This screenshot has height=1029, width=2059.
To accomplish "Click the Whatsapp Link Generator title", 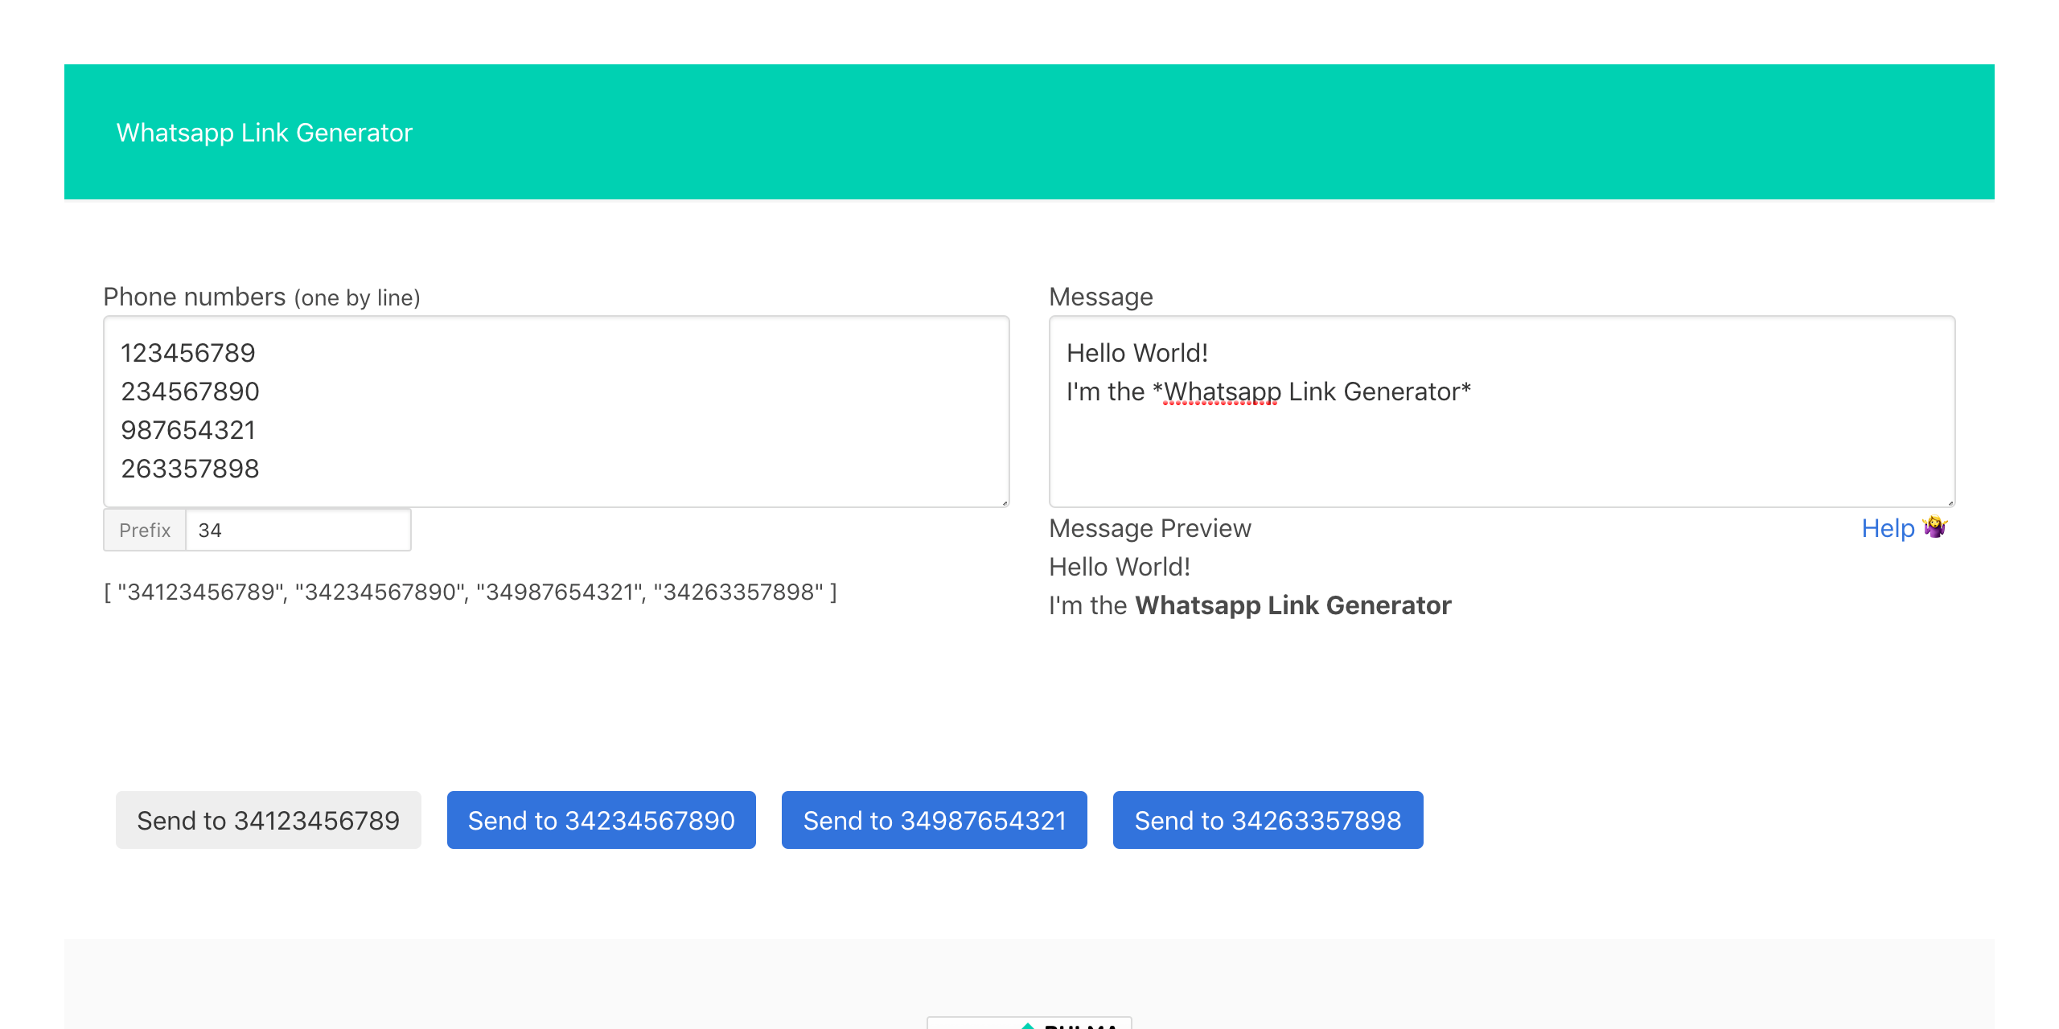I will click(x=264, y=133).
